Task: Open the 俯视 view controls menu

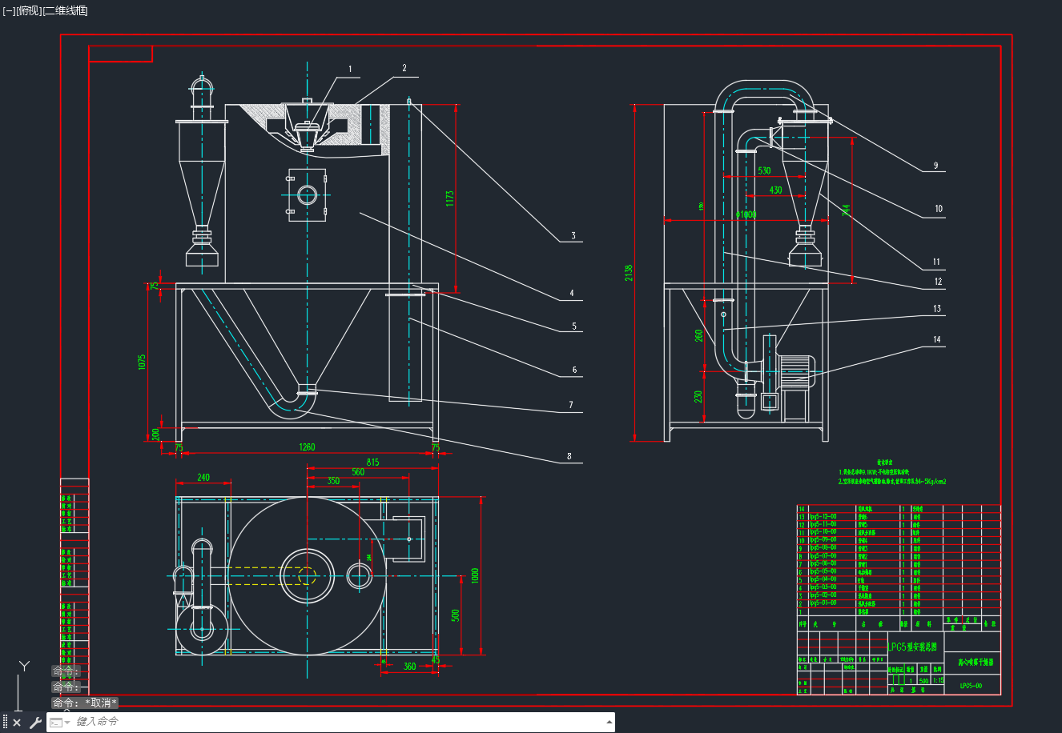Action: (x=29, y=10)
